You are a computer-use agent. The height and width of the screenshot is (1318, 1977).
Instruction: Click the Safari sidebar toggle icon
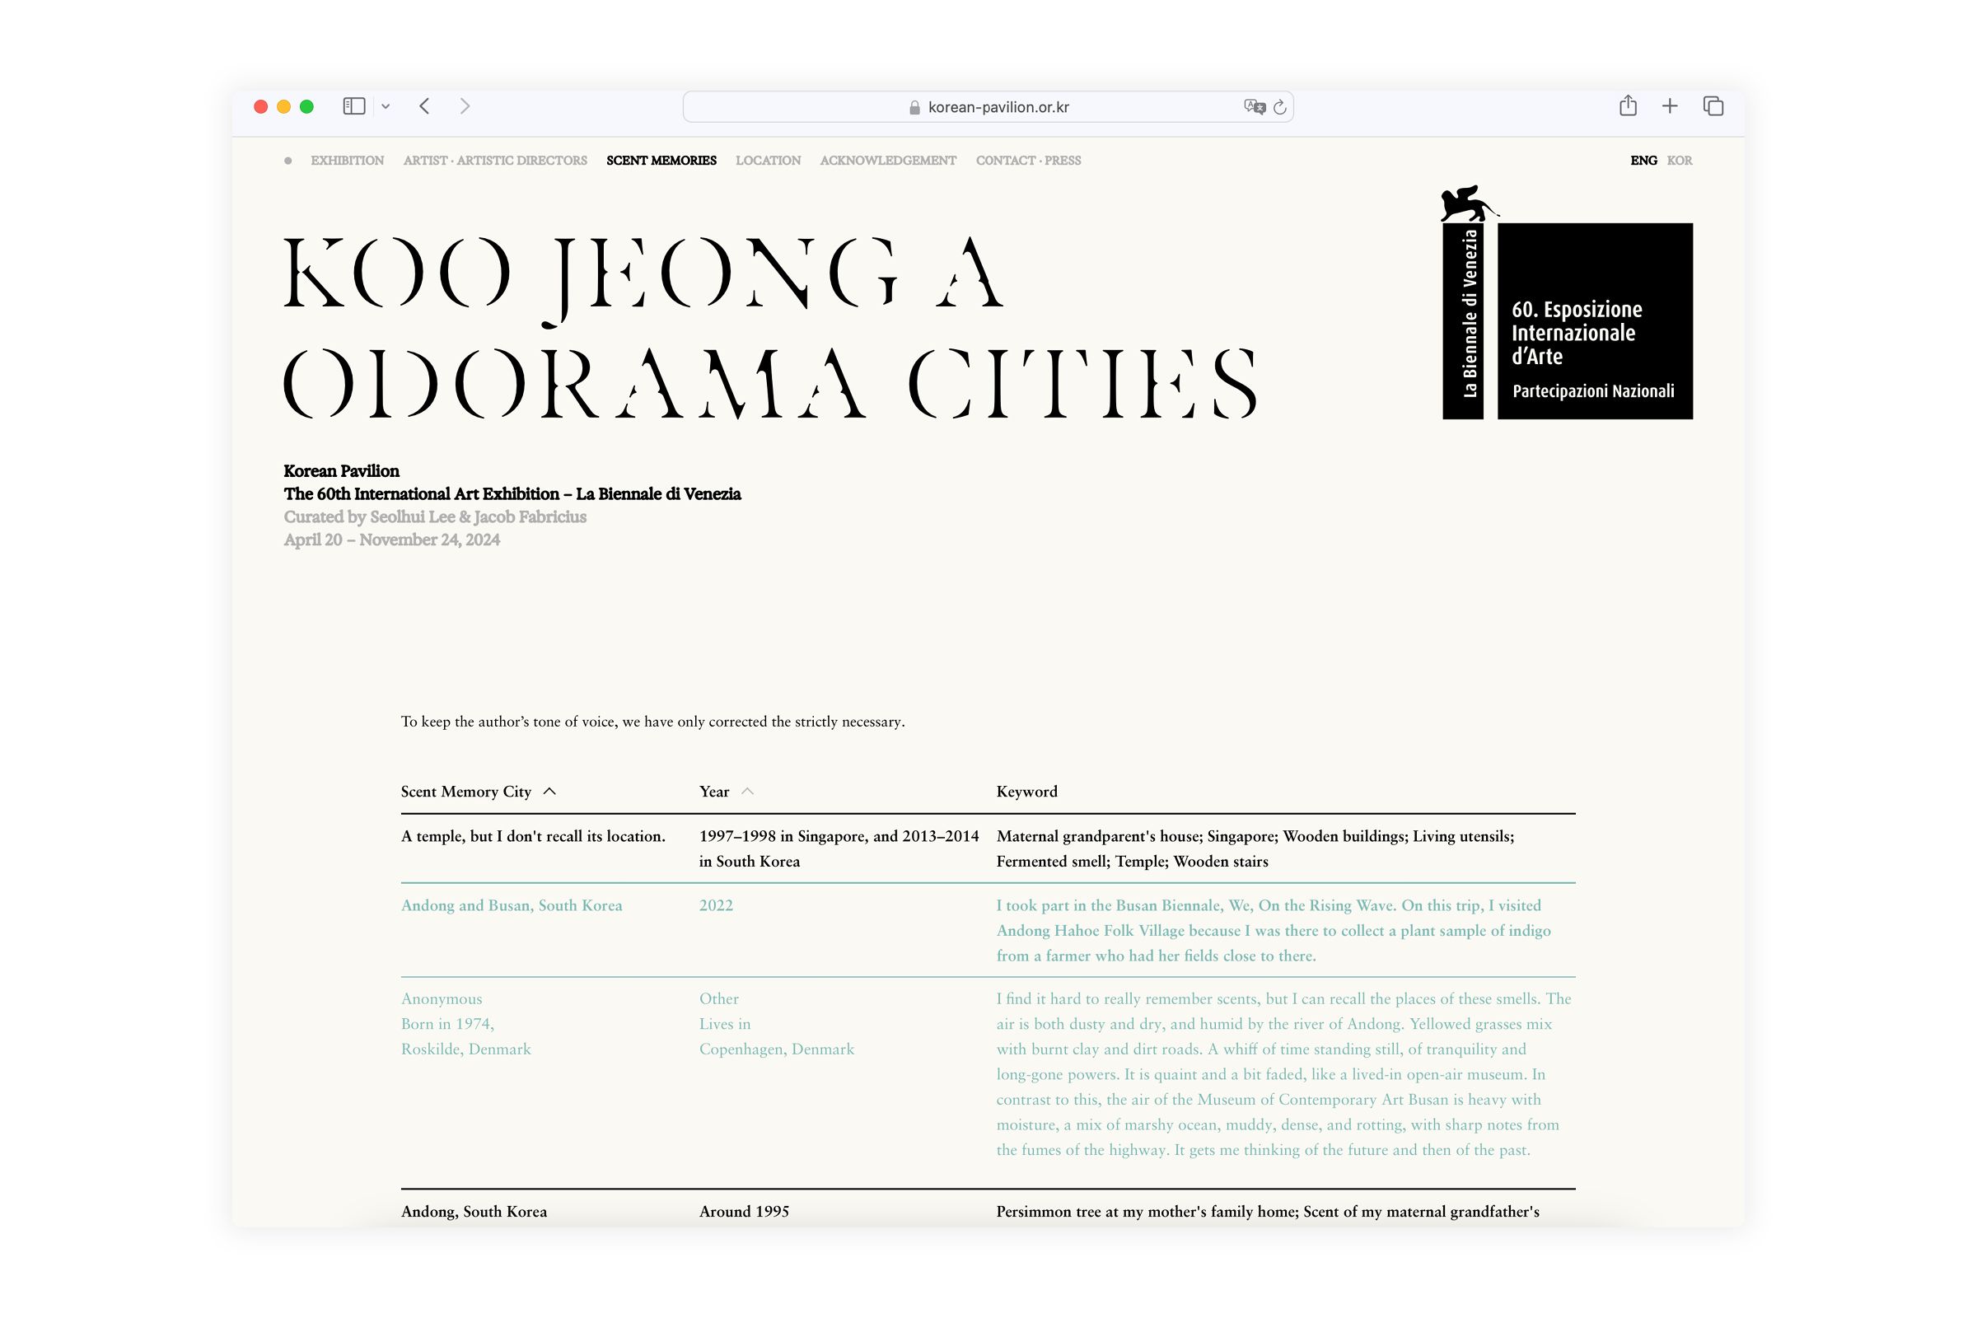(x=354, y=107)
